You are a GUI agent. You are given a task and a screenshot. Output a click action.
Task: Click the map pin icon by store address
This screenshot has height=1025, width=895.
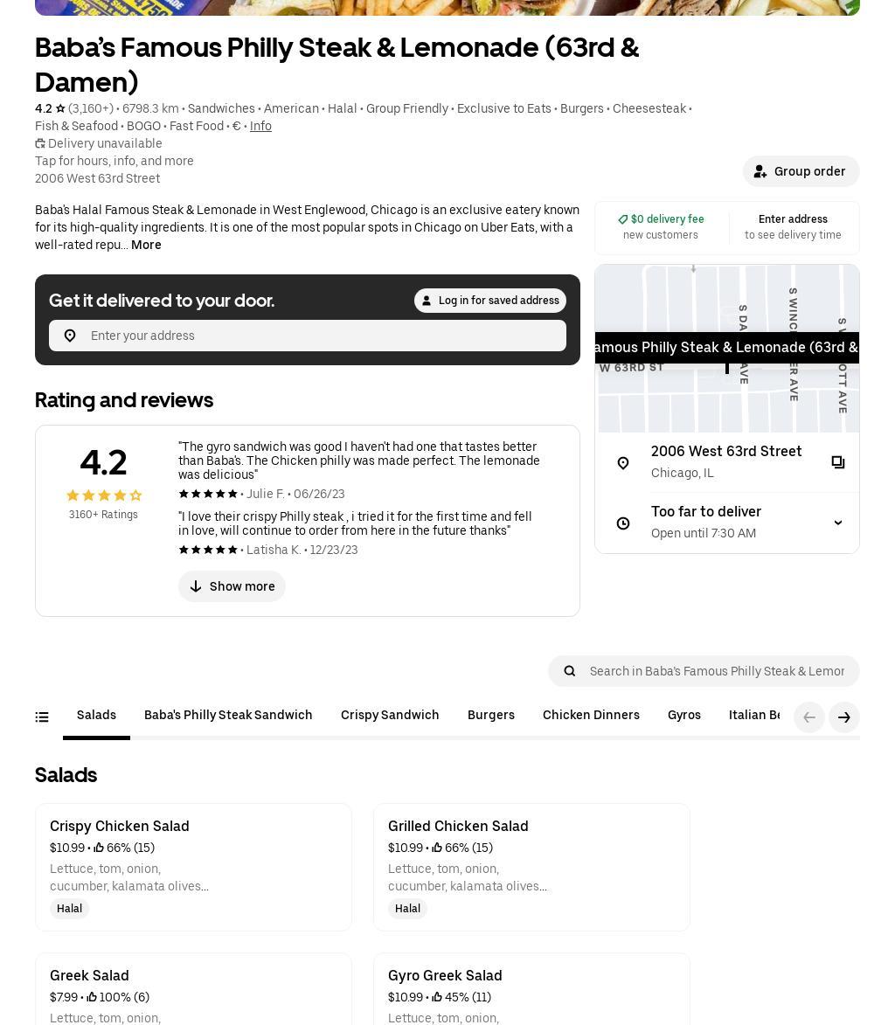623,463
